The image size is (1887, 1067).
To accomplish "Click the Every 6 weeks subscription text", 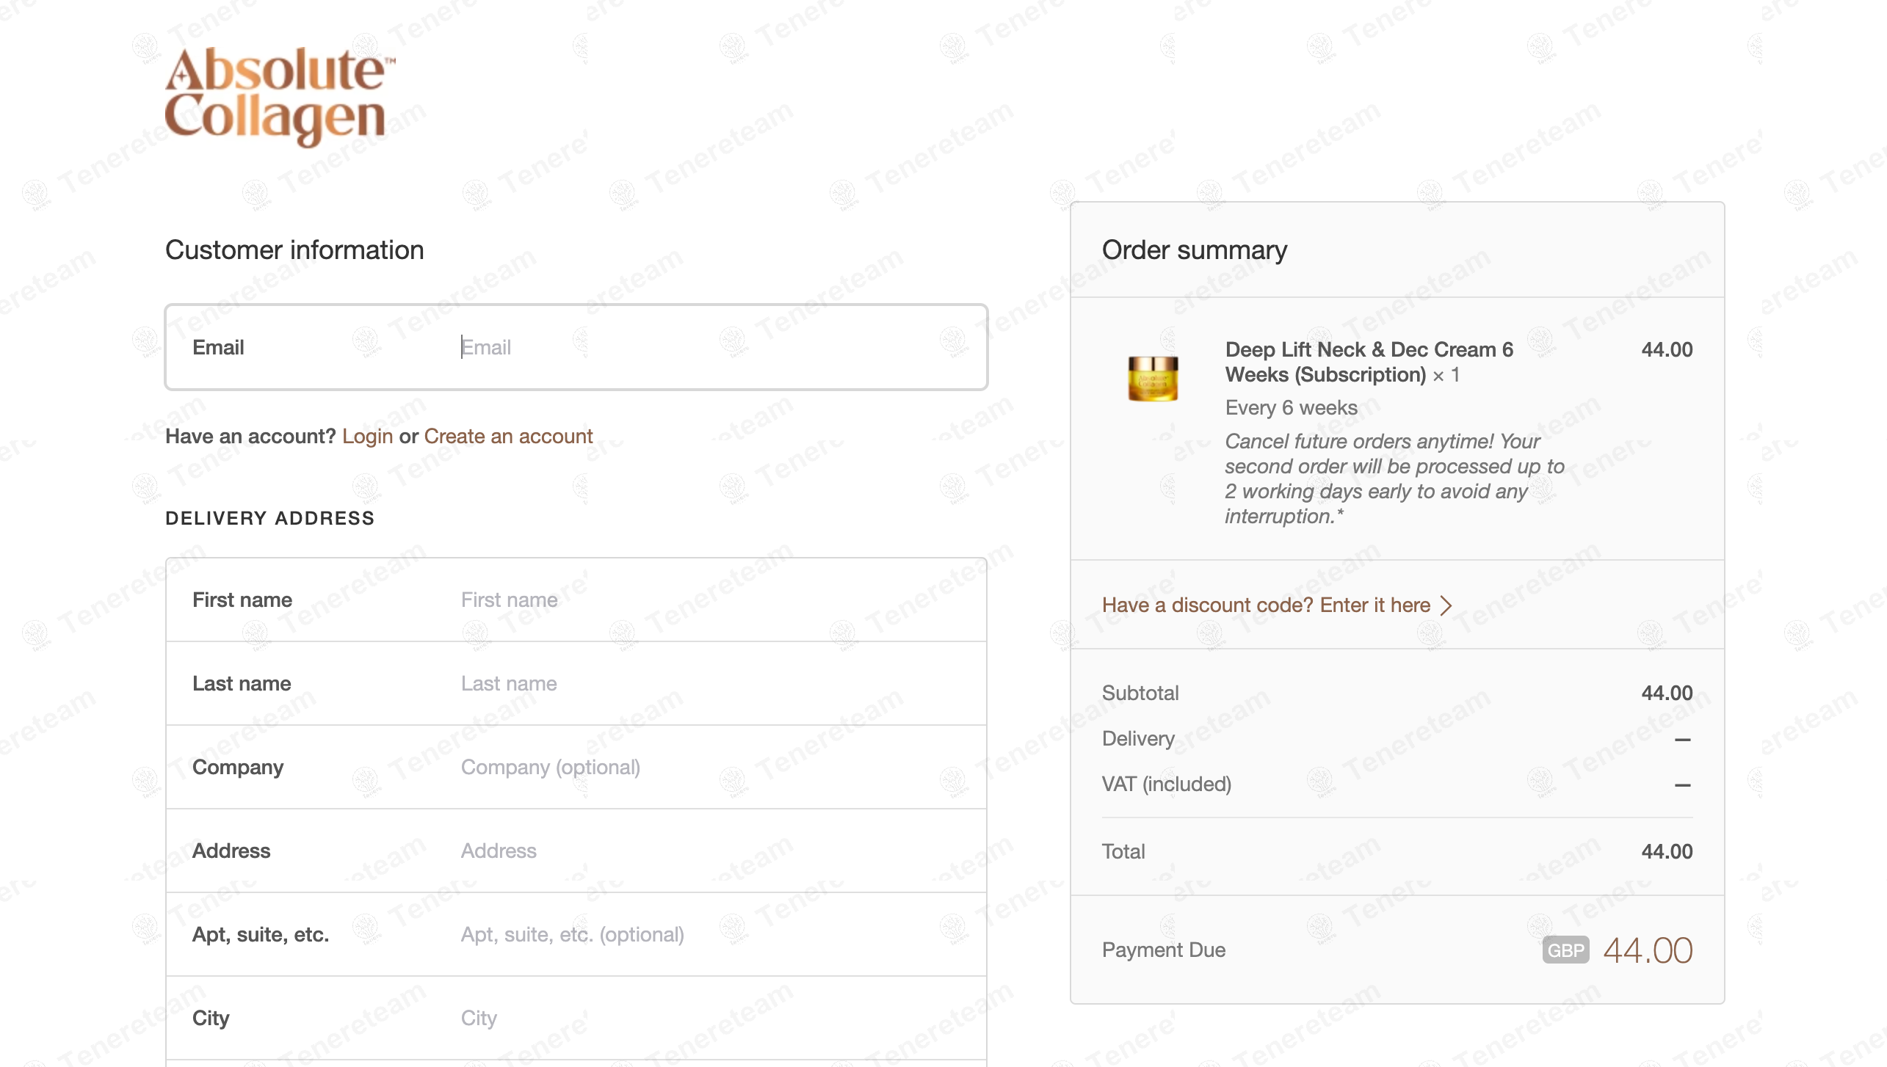I will (x=1291, y=408).
